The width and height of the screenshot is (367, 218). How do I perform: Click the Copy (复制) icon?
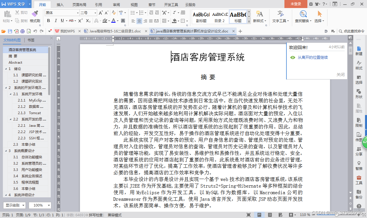tap(17, 21)
